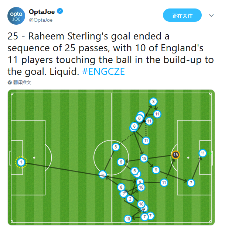Expand the tweet options chevron

[211, 15]
